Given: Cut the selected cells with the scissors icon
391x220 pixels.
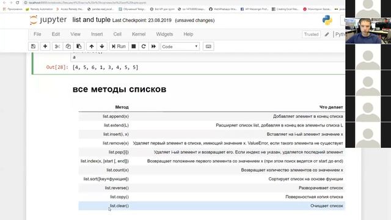Looking at the screenshot, I should [x=57, y=46].
